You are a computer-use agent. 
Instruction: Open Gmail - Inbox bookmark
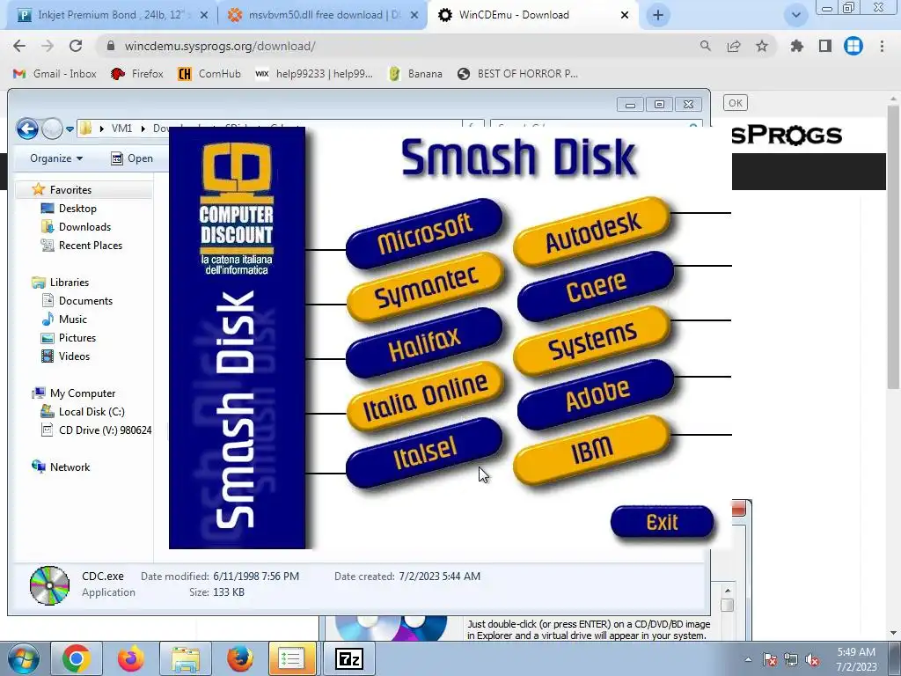(55, 74)
